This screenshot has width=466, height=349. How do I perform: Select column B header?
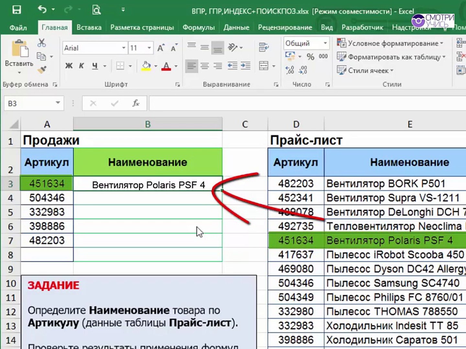click(148, 124)
